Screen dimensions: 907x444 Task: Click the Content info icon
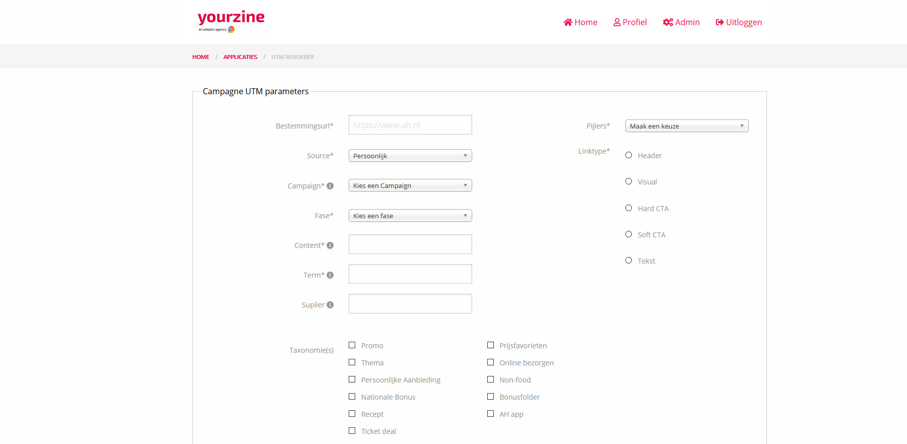[330, 245]
